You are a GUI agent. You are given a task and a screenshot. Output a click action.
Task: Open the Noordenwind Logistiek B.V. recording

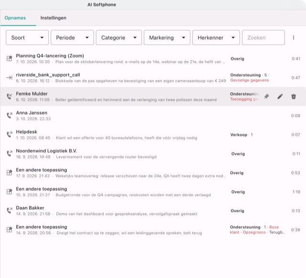(x=153, y=154)
